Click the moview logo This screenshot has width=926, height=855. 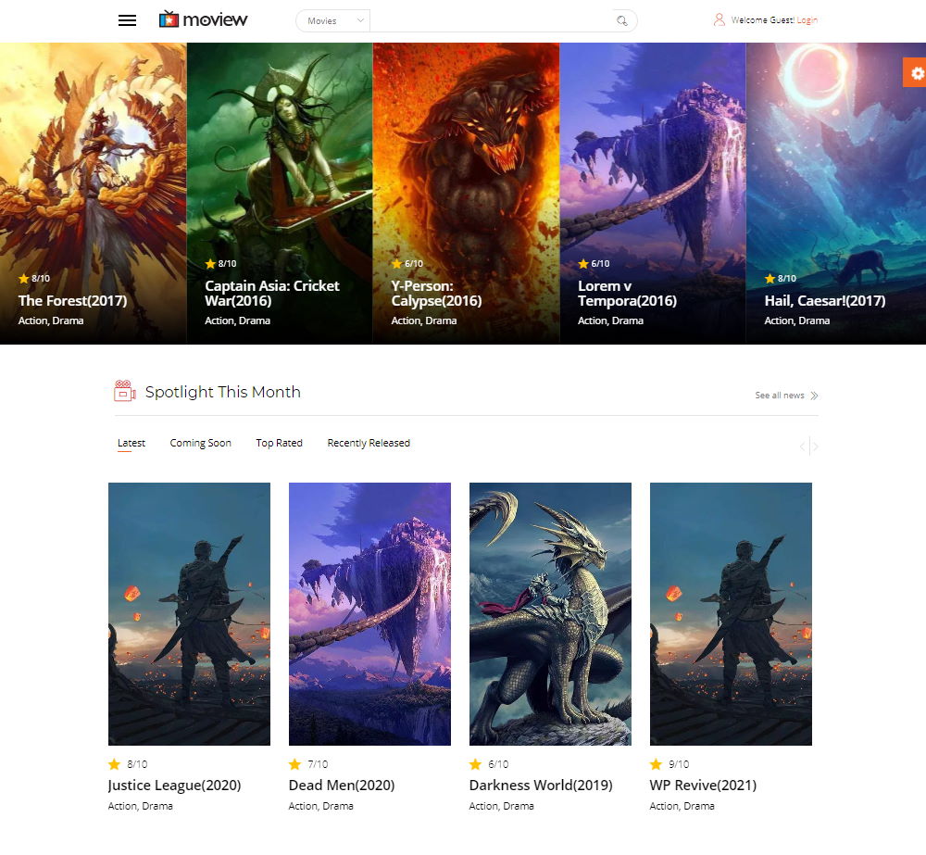tap(203, 19)
